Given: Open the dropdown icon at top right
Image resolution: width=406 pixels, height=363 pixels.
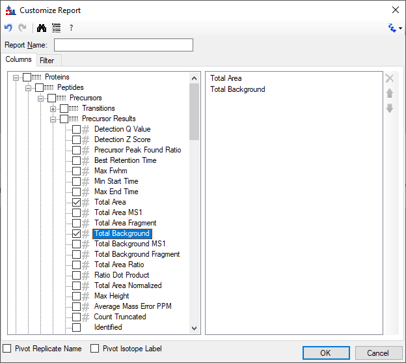Looking at the screenshot, I should (394, 28).
